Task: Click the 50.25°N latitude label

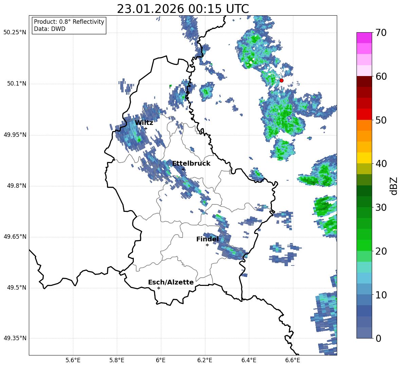Action: click(15, 33)
